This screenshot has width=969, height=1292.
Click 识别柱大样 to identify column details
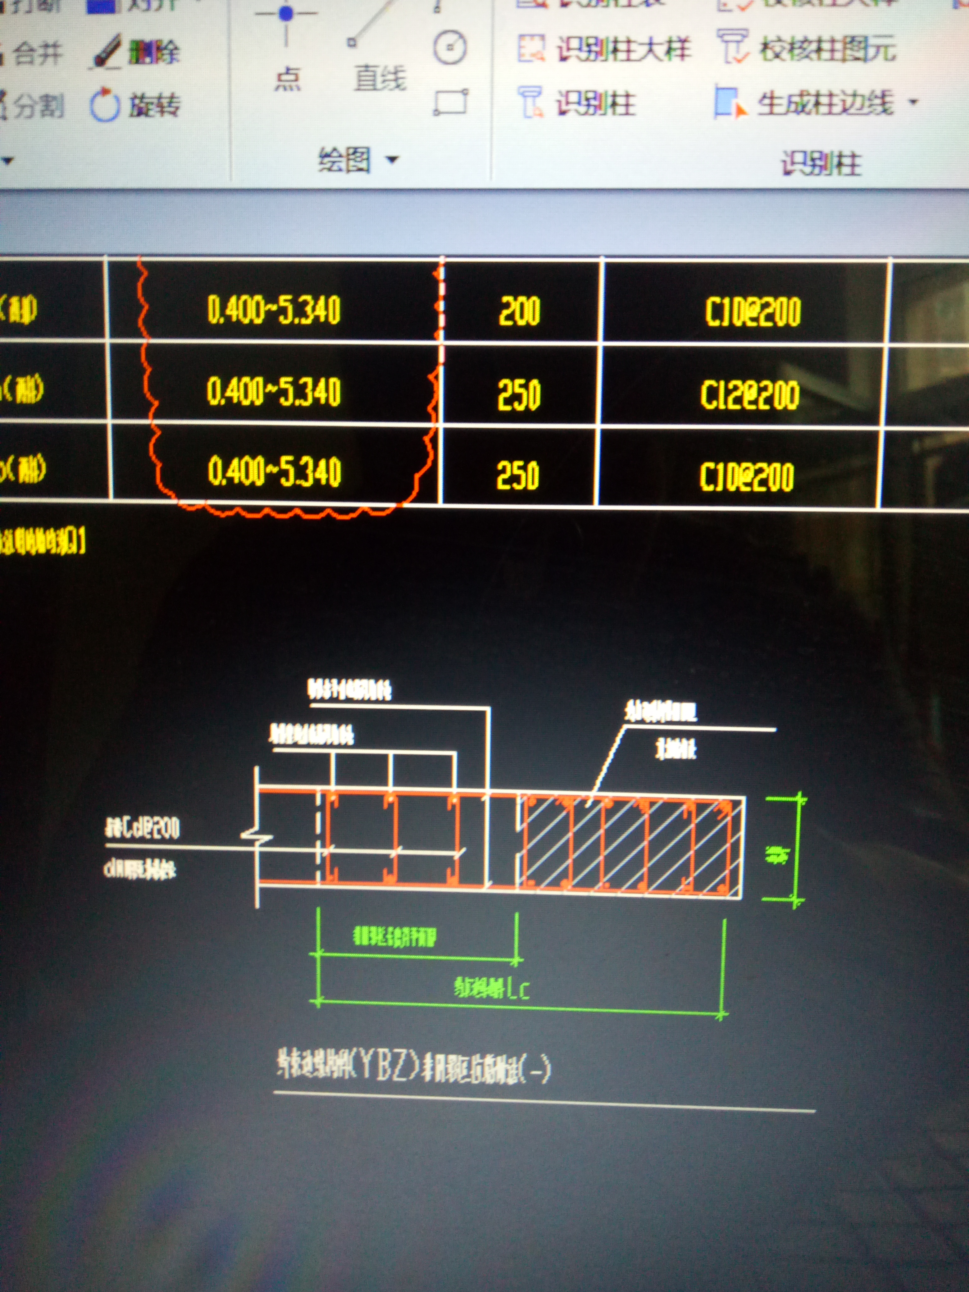pyautogui.click(x=604, y=48)
